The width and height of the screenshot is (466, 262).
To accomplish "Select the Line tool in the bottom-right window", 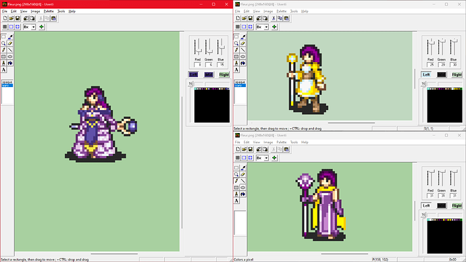I will (x=243, y=181).
